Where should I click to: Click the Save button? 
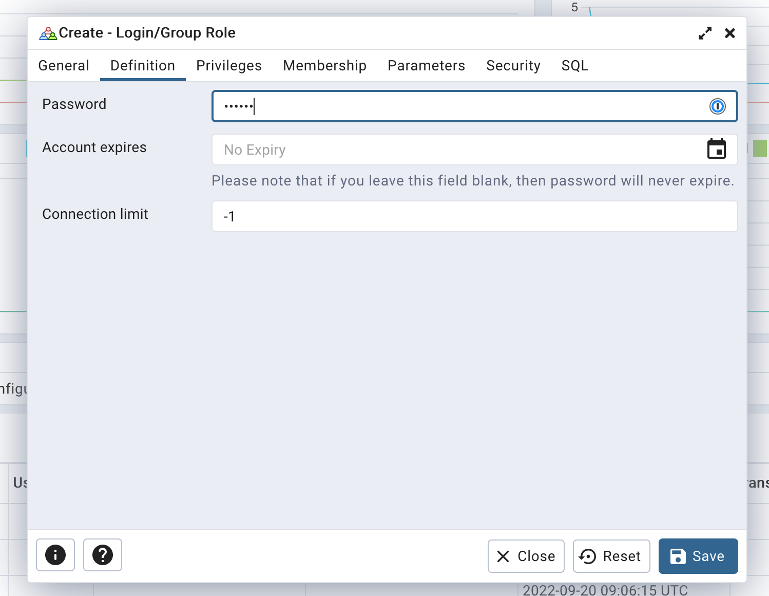pyautogui.click(x=698, y=556)
